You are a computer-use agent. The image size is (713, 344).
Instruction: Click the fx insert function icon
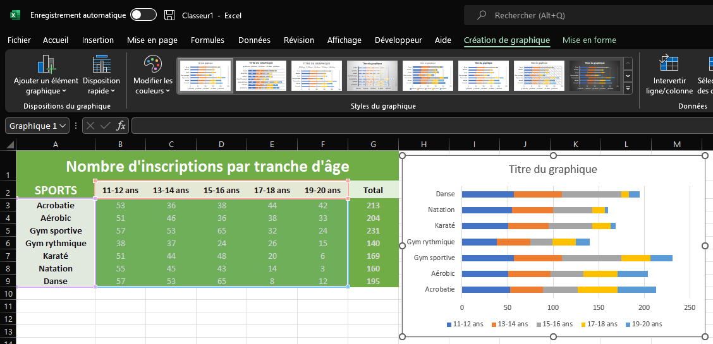pos(121,126)
